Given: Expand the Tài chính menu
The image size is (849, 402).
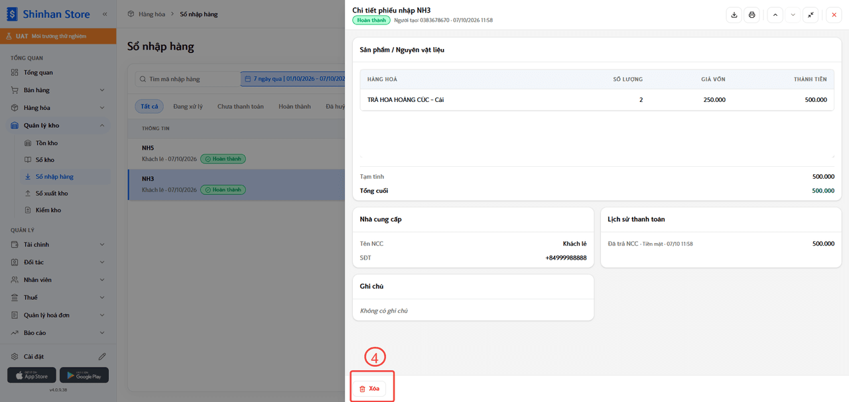Looking at the screenshot, I should 58,244.
